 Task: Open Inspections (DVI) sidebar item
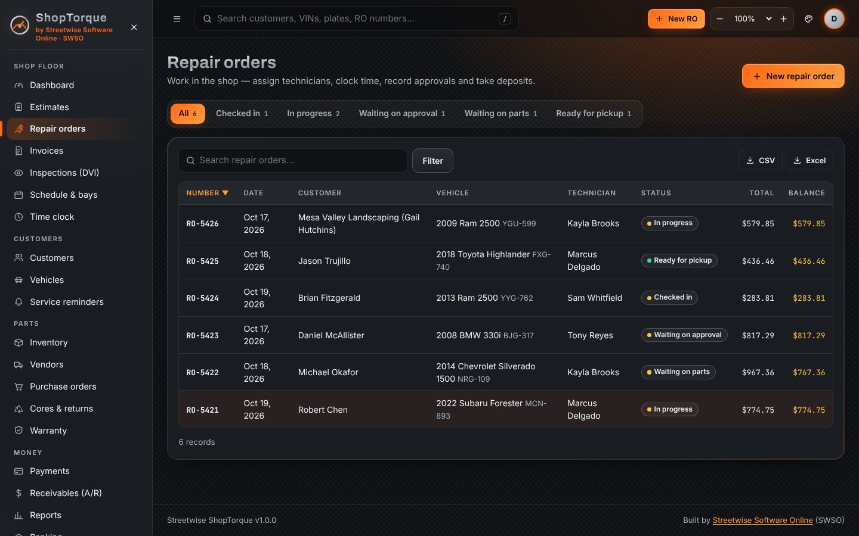point(76,173)
